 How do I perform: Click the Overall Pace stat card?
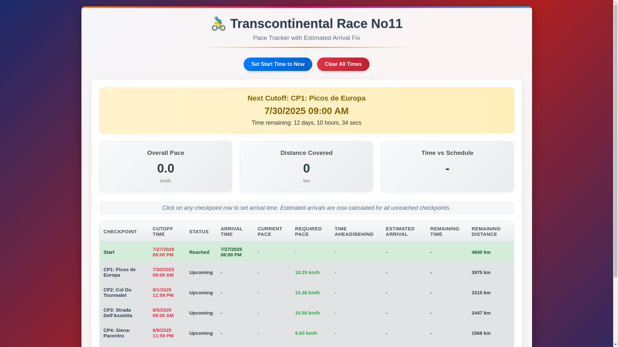[166, 166]
